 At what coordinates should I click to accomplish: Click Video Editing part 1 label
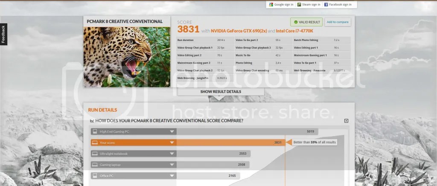point(306,48)
